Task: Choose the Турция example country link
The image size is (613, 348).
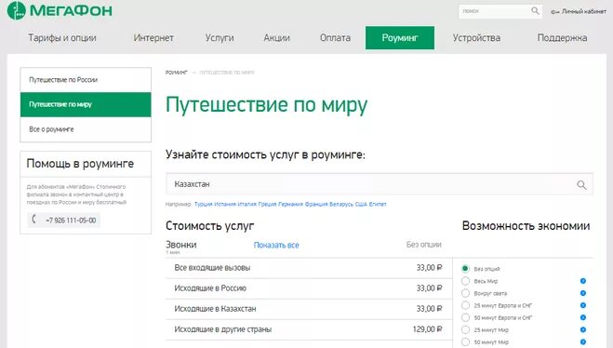Action: click(x=204, y=204)
